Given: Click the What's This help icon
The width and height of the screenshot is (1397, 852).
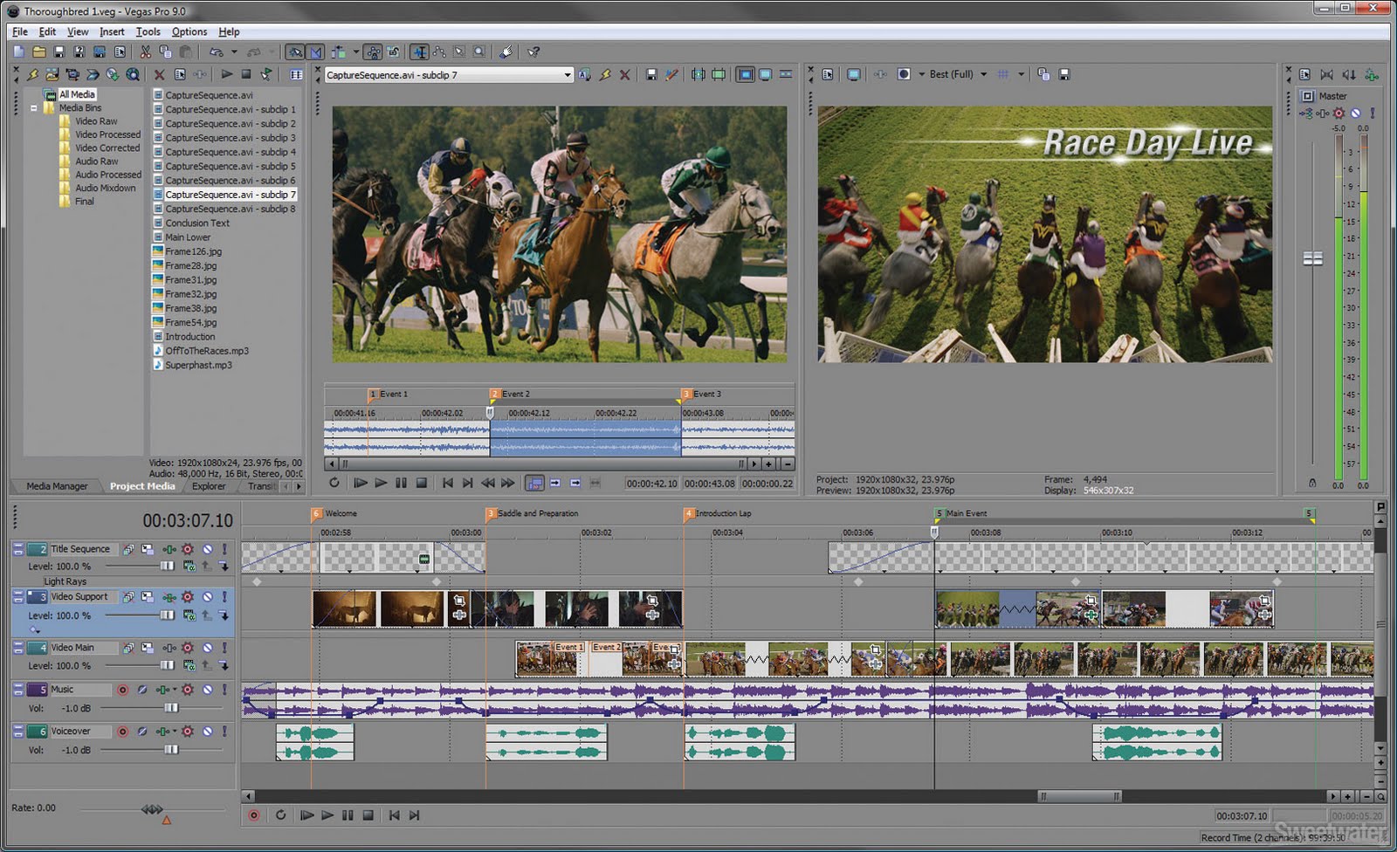Looking at the screenshot, I should 533,52.
